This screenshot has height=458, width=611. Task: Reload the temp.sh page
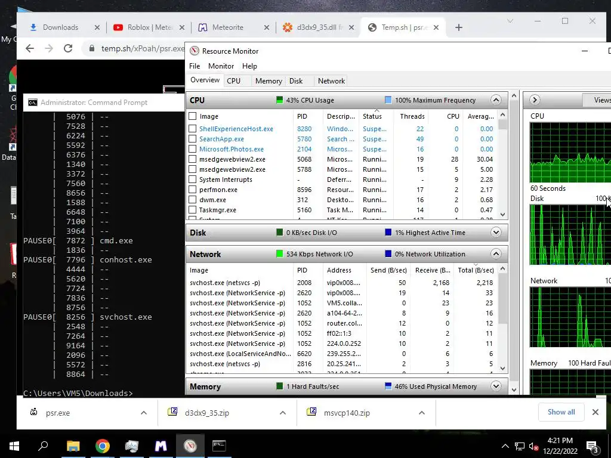point(68,48)
